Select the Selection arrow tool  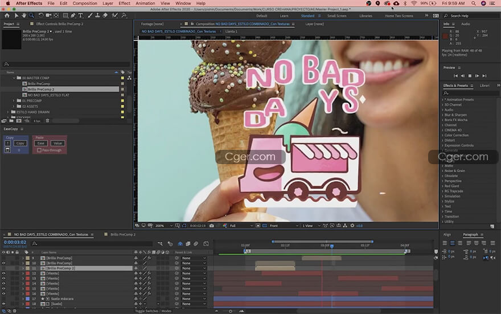[17, 15]
